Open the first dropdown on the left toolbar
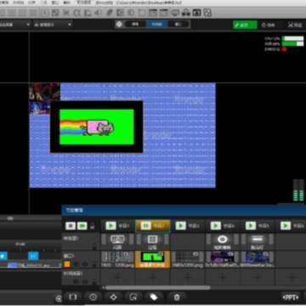This screenshot has width=306, height=306. tap(15, 25)
